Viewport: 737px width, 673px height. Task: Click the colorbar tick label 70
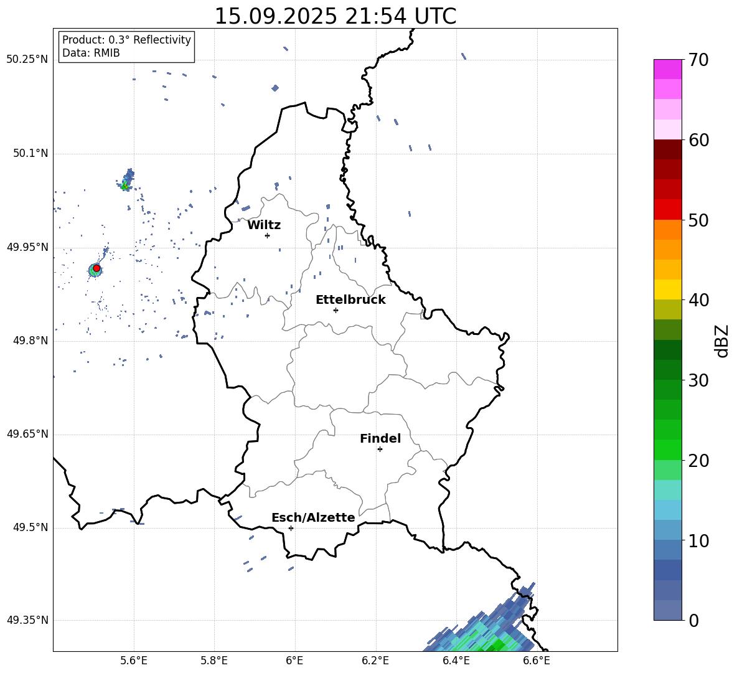698,60
